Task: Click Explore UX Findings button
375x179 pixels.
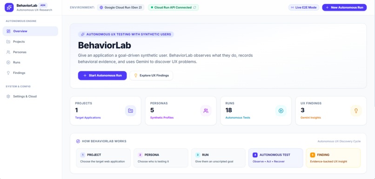Action: point(151,75)
